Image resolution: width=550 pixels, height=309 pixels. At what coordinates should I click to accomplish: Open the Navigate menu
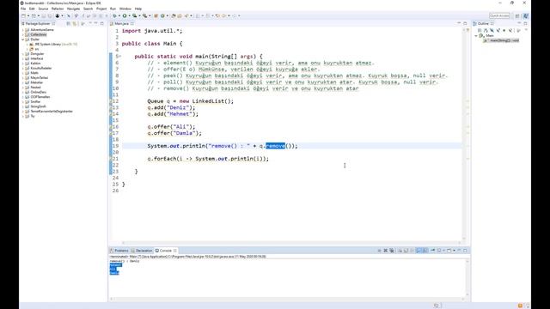[x=73, y=9]
